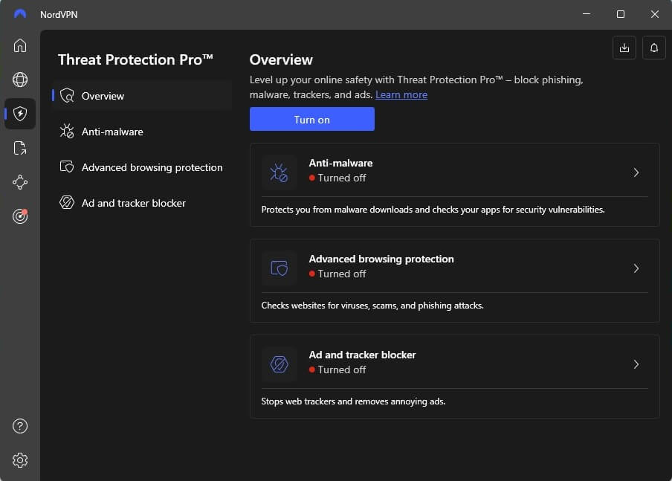672x481 pixels.
Task: Select the Threat Protection shield icon
Action: (x=20, y=114)
